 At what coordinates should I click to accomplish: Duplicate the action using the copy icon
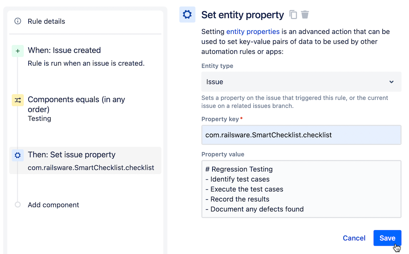point(293,15)
